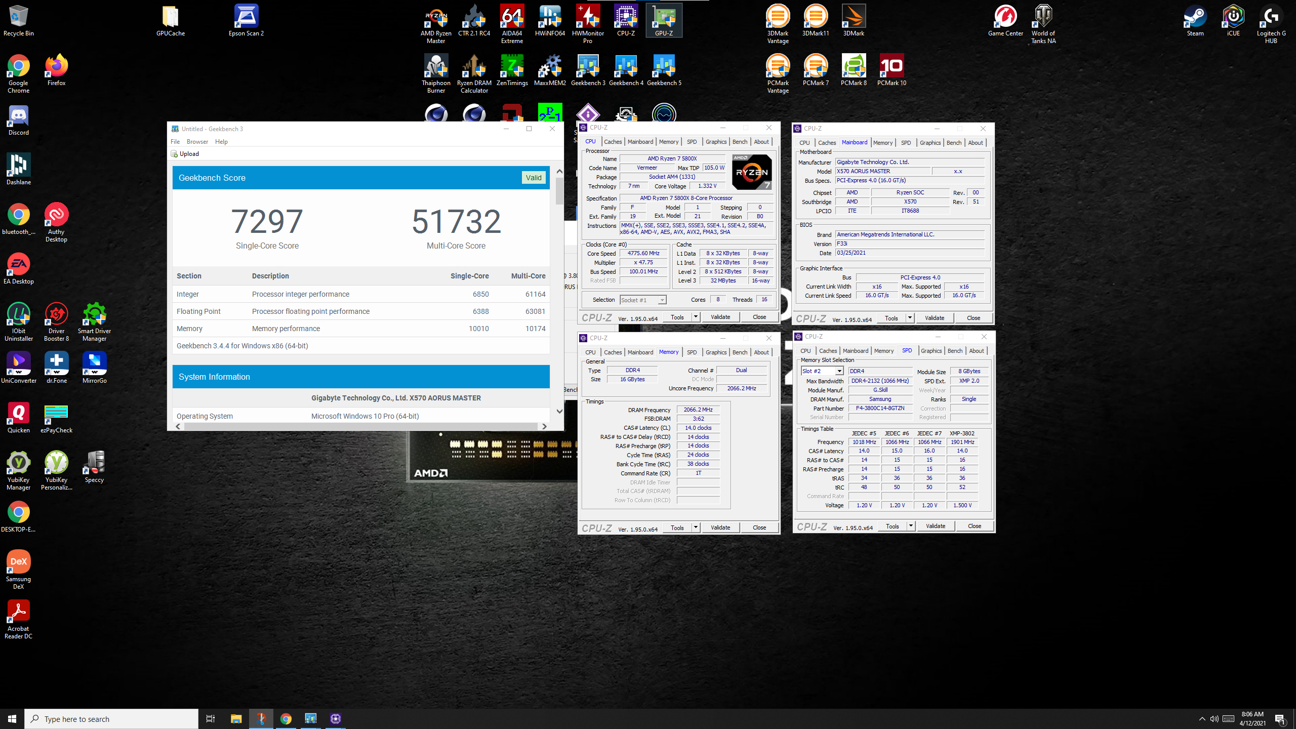
Task: Launch CTR 2.1 RC4 shortcut
Action: tap(474, 21)
